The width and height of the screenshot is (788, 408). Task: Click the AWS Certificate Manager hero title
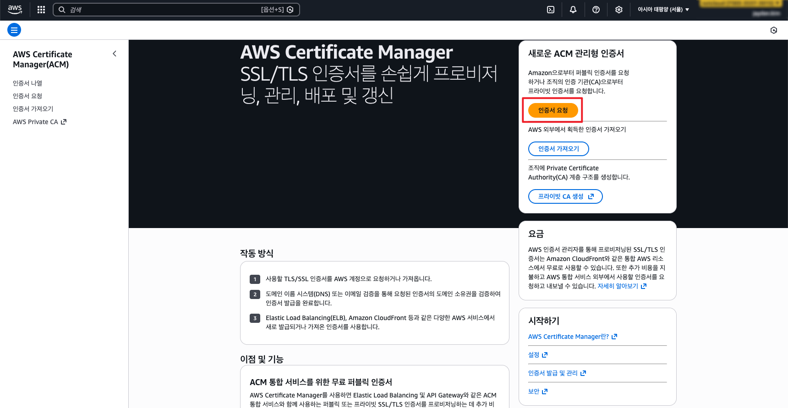[x=347, y=52]
